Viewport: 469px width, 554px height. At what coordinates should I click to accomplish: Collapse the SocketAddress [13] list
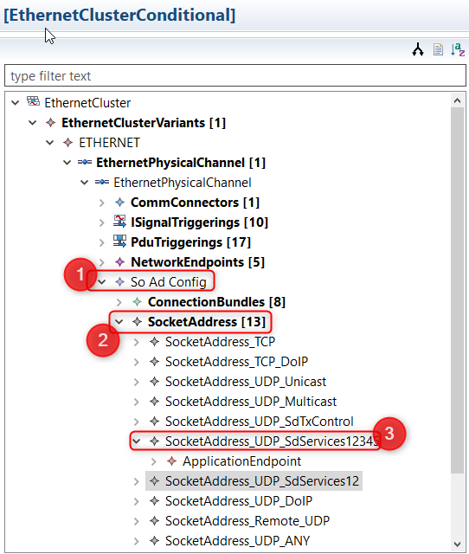point(119,321)
